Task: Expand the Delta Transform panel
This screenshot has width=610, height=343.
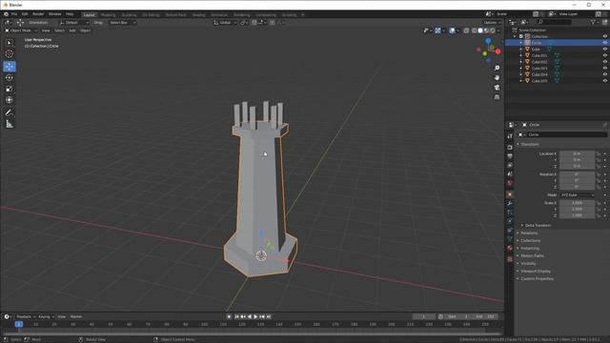Action: 538,226
